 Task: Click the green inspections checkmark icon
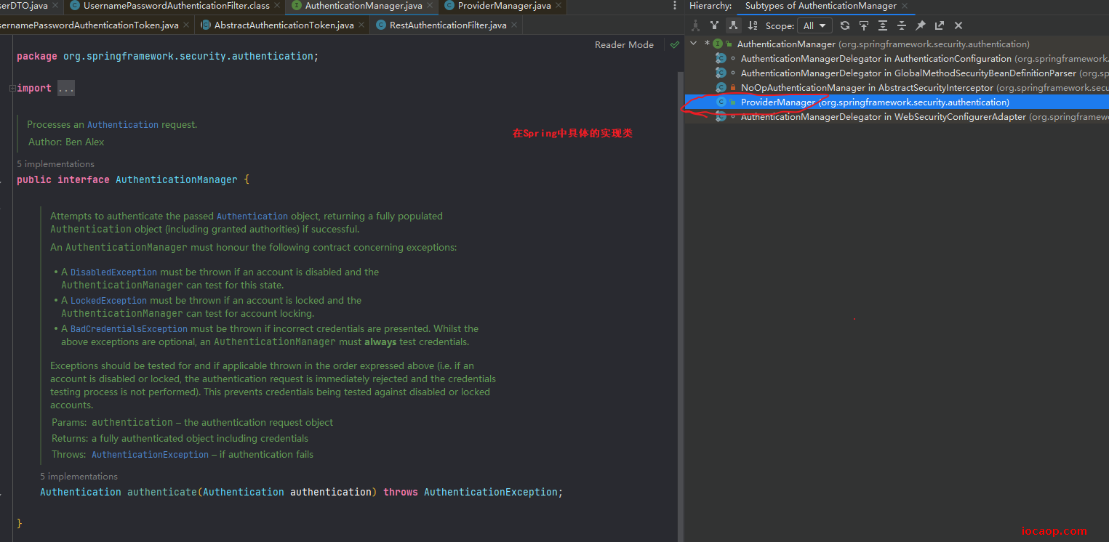pos(675,44)
